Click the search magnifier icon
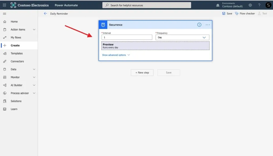Viewport: 273px width, 156px height. [x=107, y=5]
